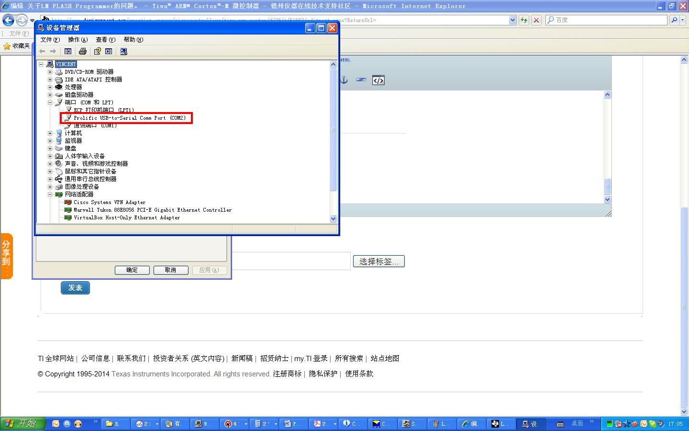
Task: Click scroll-up arrow in Device Manager tree
Action: tap(333, 64)
